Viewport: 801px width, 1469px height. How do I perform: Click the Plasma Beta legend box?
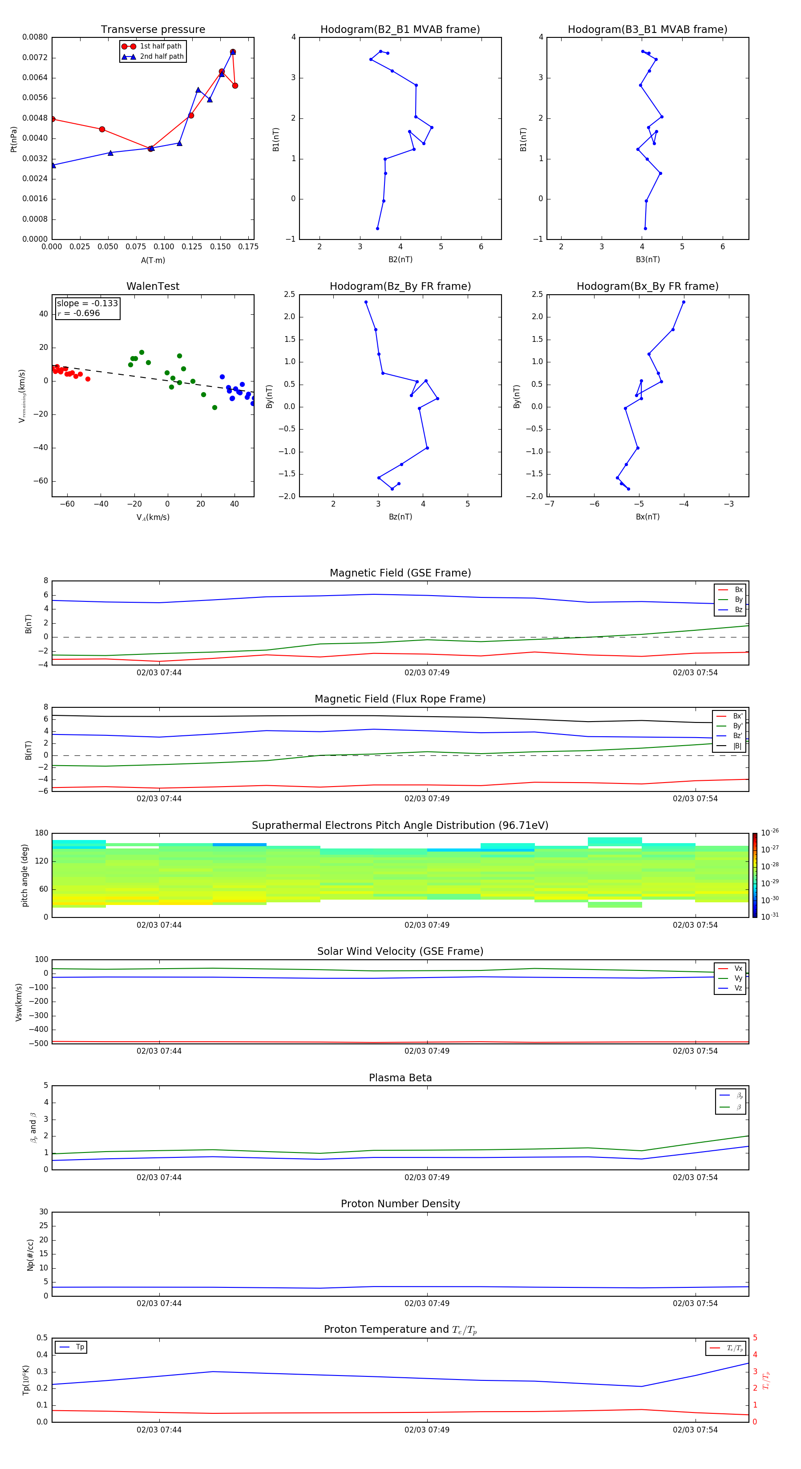click(731, 1101)
